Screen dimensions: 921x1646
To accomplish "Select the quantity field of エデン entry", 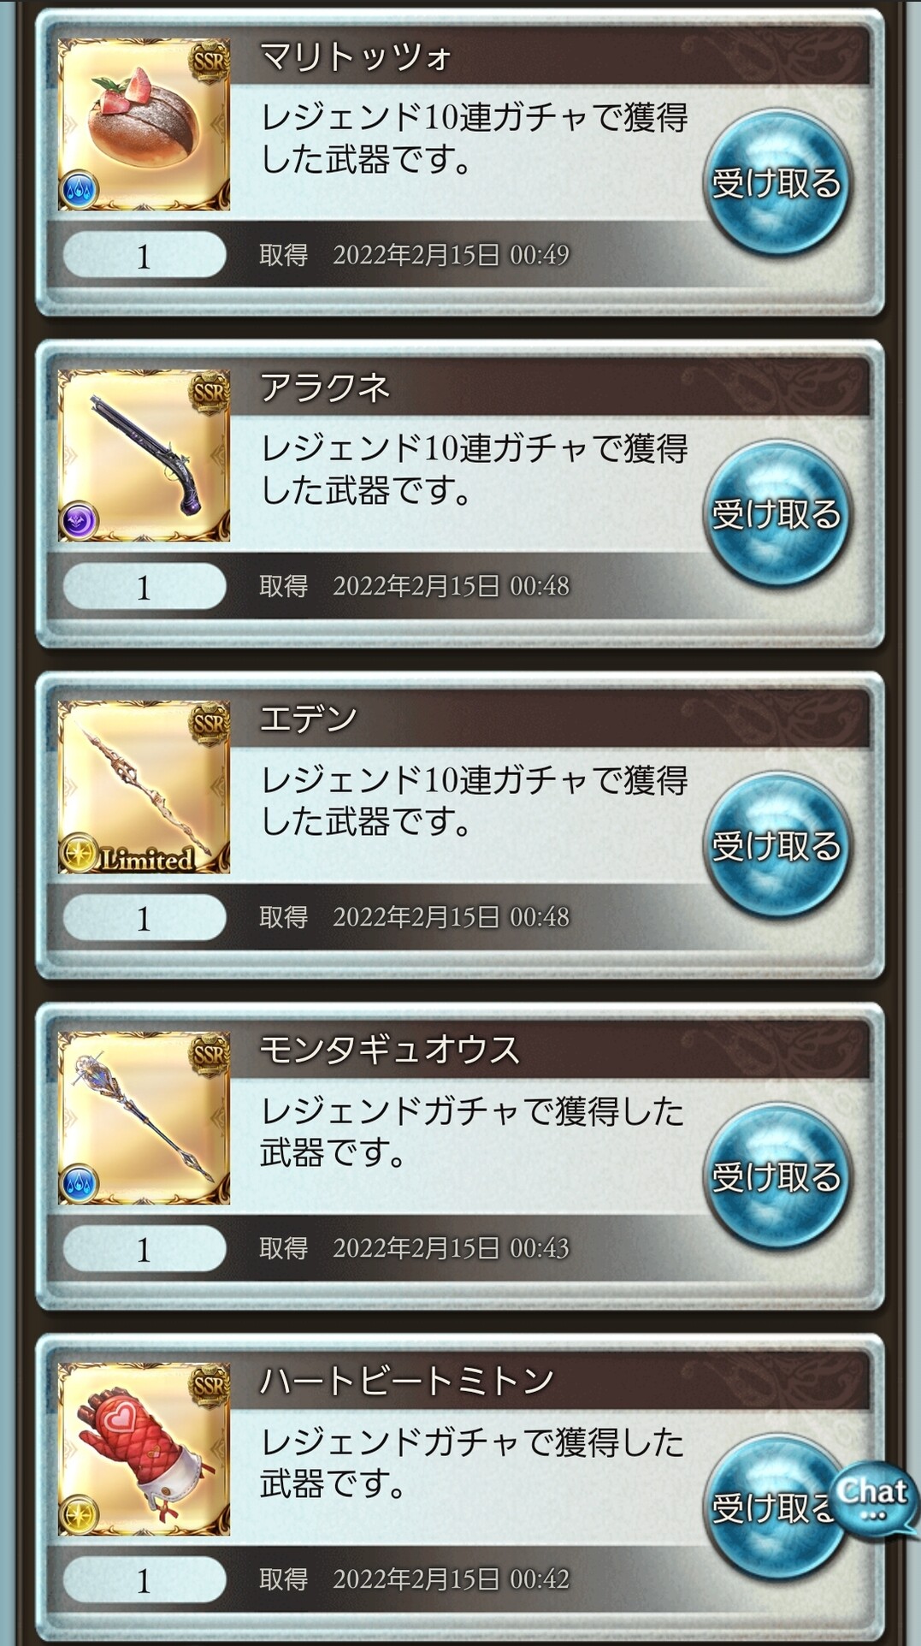I will point(144,918).
